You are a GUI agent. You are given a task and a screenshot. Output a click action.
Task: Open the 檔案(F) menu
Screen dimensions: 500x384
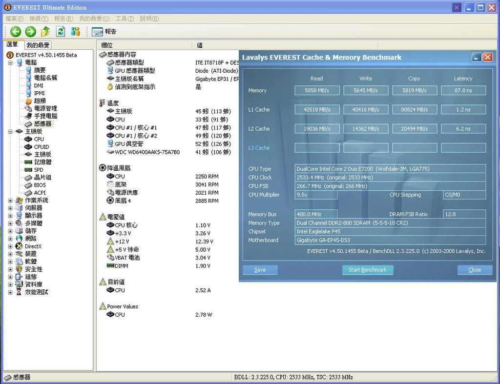14,19
